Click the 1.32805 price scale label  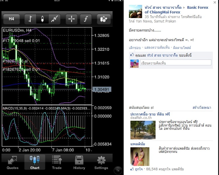point(102,35)
